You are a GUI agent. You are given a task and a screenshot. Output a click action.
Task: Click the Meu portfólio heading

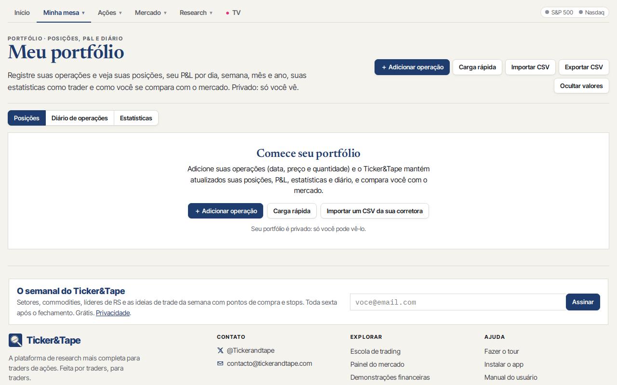pos(66,52)
